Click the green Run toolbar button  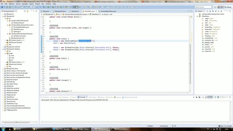[x=48, y=7]
